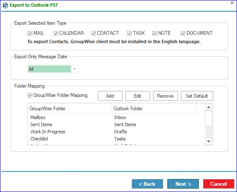Click the Edit folder mapping button

click(x=138, y=96)
